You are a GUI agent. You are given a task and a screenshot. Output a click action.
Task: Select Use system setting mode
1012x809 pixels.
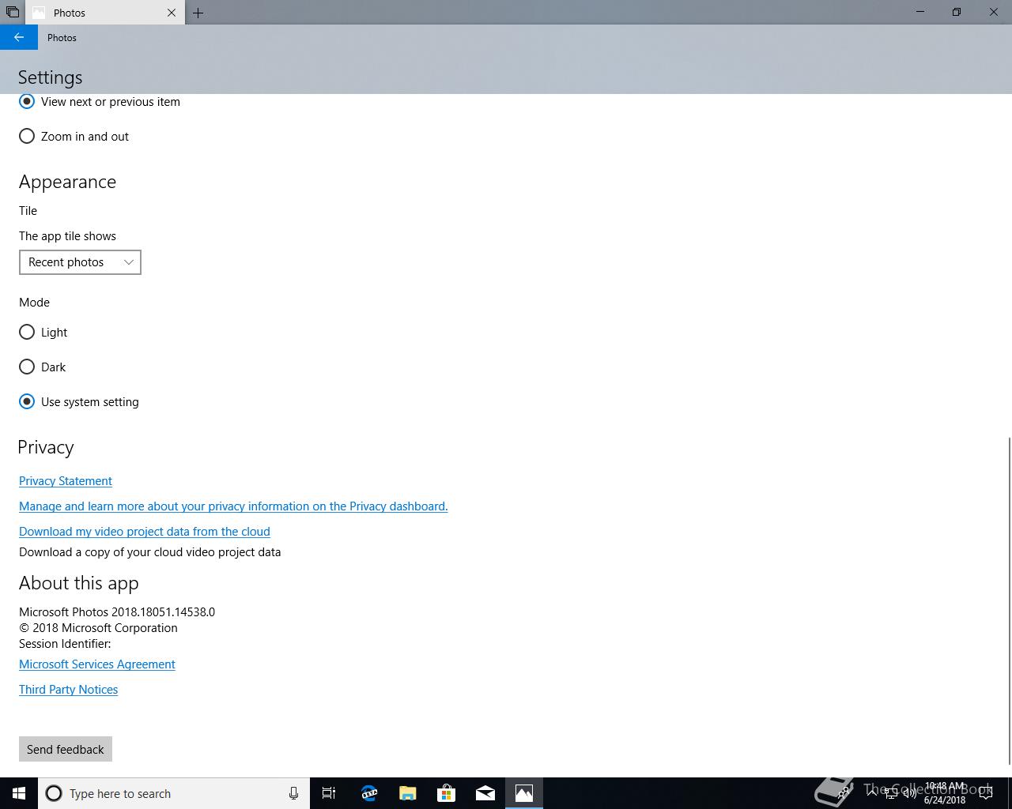click(x=79, y=401)
